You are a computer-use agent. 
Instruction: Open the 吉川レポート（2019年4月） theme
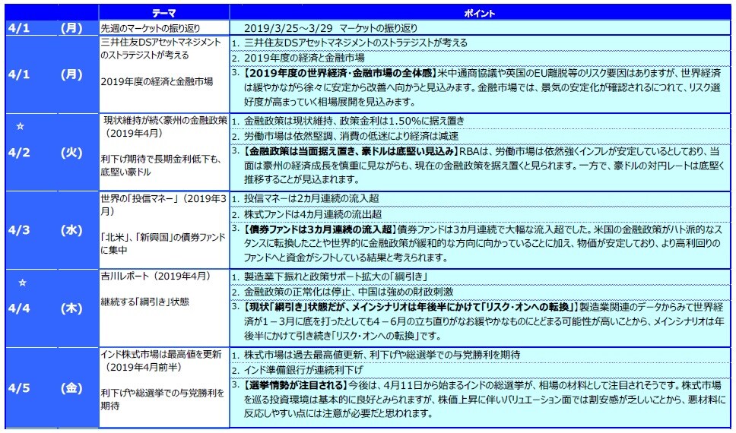point(156,275)
